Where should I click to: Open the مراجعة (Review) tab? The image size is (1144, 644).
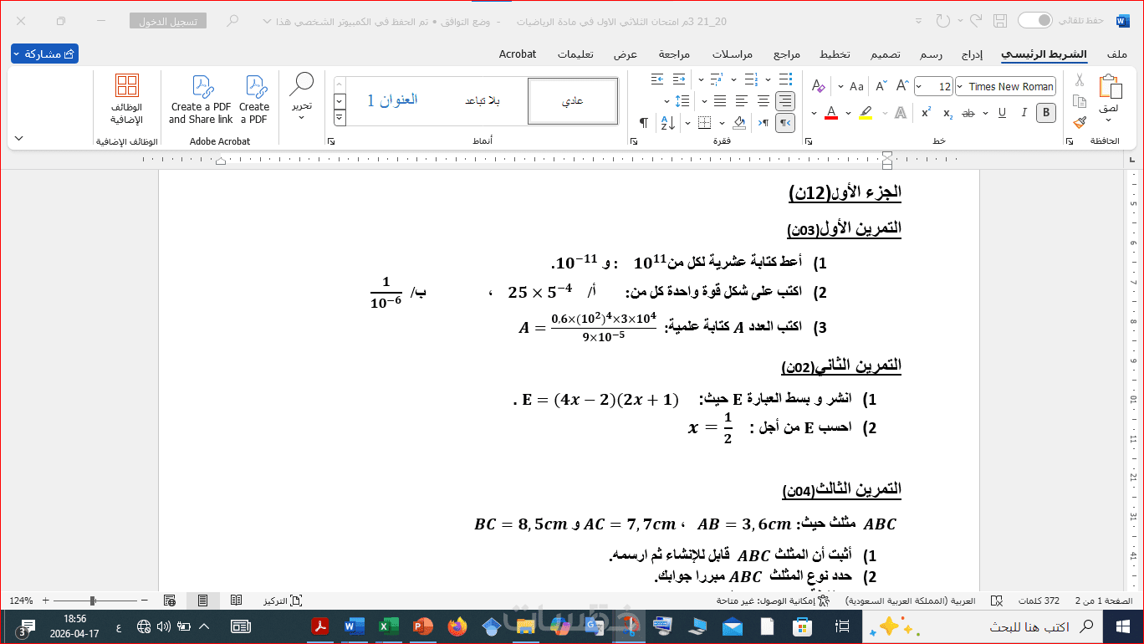click(x=674, y=54)
